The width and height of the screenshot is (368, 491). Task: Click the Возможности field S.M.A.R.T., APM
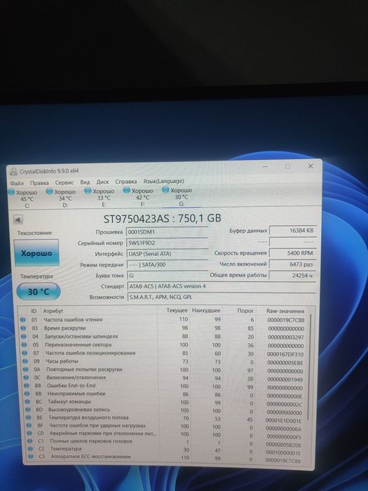coord(222,297)
